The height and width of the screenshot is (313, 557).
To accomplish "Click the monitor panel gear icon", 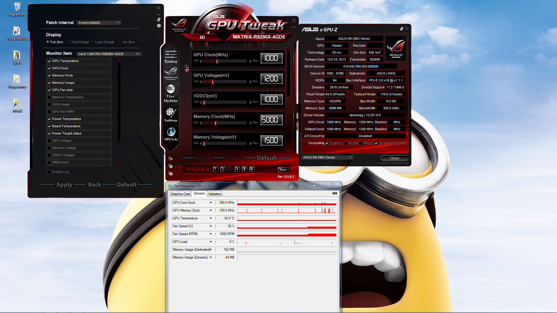I will click(x=159, y=26).
